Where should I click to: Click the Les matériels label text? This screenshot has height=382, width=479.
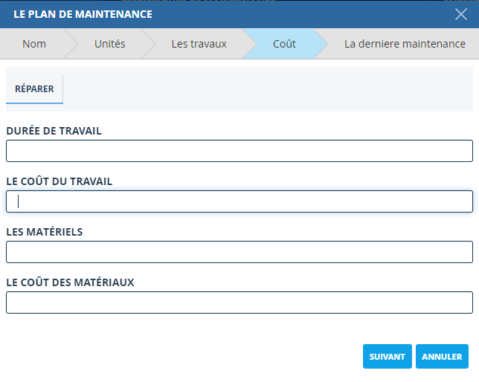tap(44, 232)
